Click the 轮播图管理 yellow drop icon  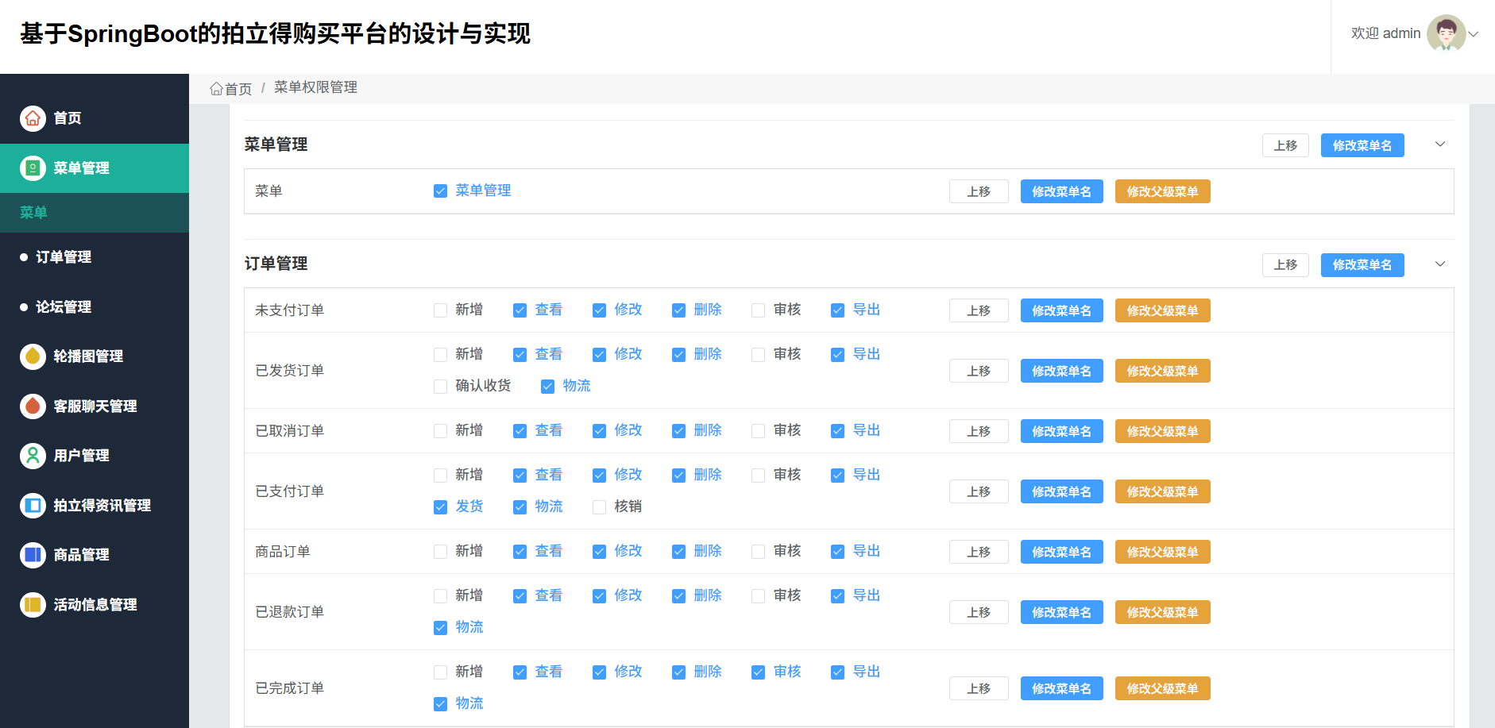tap(33, 356)
